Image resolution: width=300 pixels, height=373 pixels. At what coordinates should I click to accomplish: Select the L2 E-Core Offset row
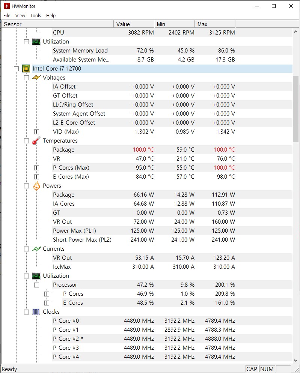[x=172, y=123]
